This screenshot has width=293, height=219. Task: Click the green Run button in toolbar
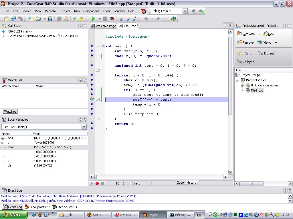(x=93, y=19)
